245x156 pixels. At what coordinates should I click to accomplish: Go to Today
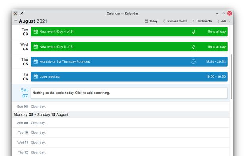151,21
